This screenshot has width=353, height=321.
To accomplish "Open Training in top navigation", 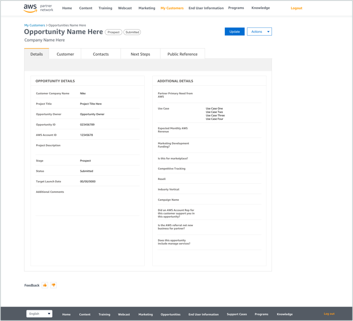I will [105, 8].
